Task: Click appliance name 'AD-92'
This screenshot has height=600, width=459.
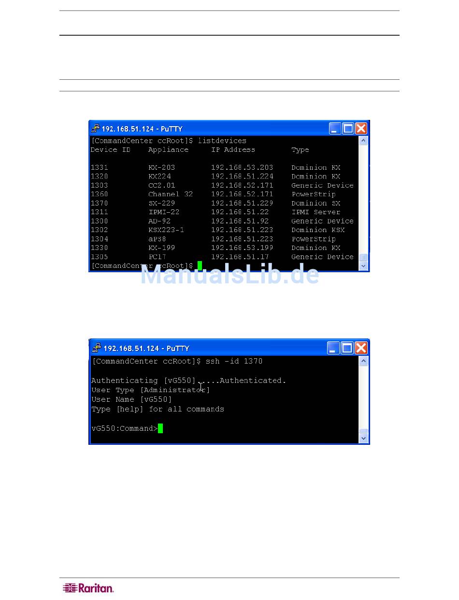Action: pyautogui.click(x=159, y=221)
